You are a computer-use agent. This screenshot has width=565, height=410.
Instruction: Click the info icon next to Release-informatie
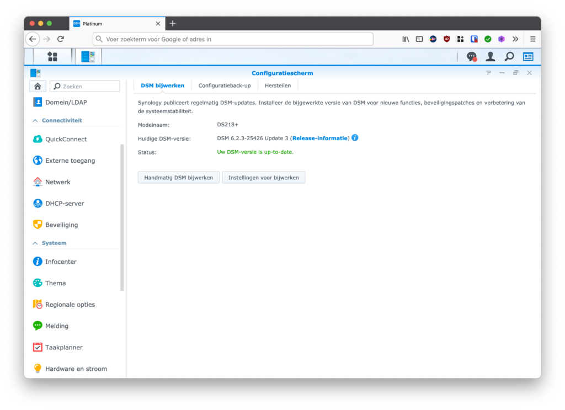[355, 137]
